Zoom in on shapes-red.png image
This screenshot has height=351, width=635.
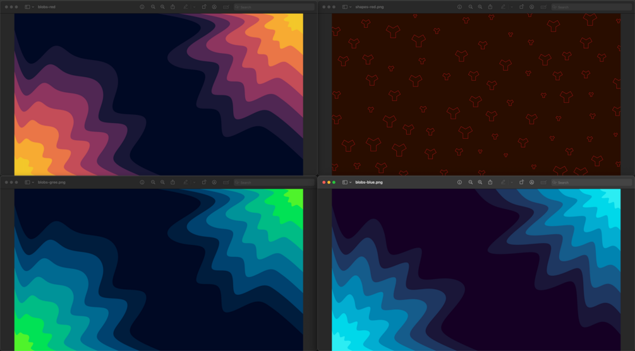click(x=480, y=7)
